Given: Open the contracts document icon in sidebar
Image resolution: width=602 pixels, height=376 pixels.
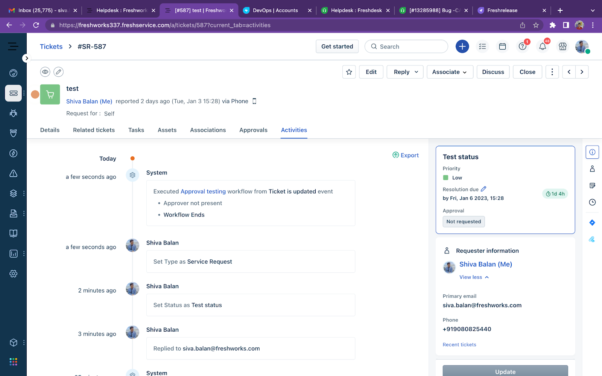Looking at the screenshot, I should (x=13, y=214).
